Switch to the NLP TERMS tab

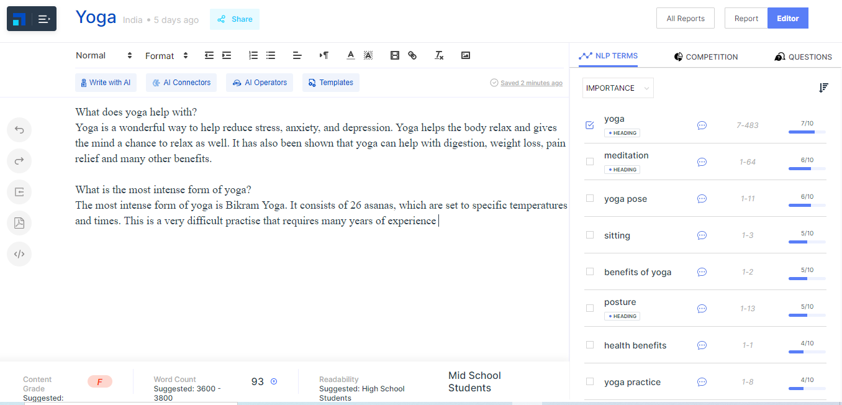pyautogui.click(x=608, y=56)
